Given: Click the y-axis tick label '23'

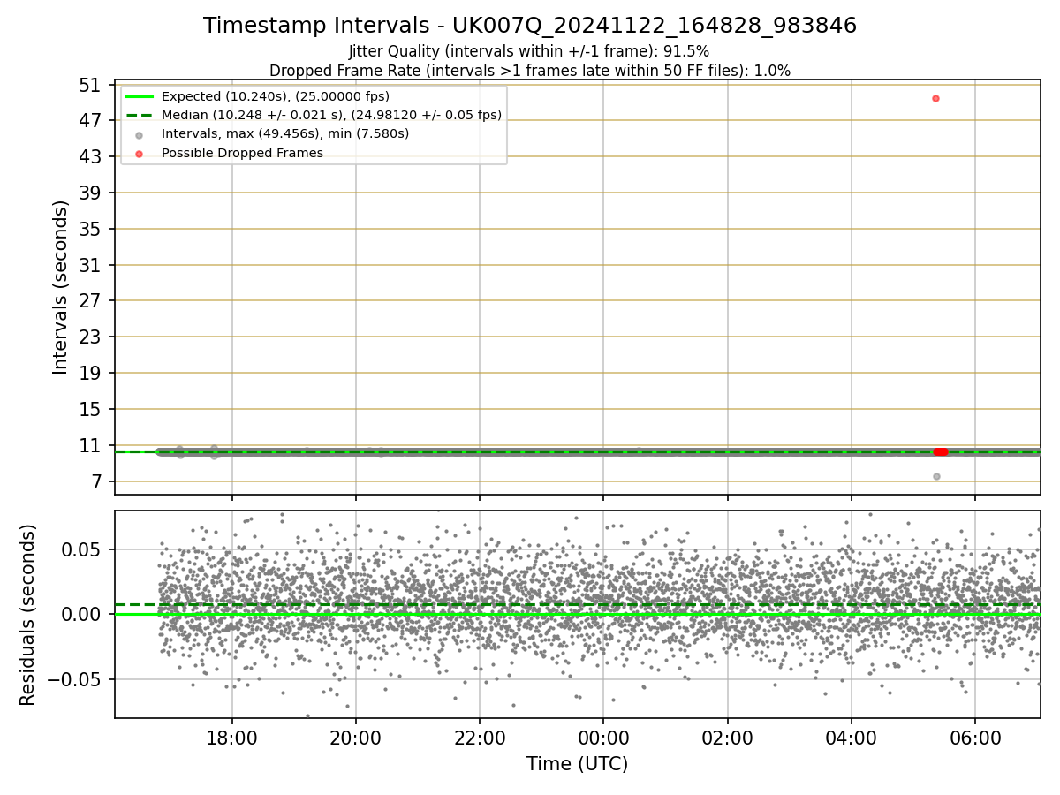Looking at the screenshot, I should tap(89, 337).
